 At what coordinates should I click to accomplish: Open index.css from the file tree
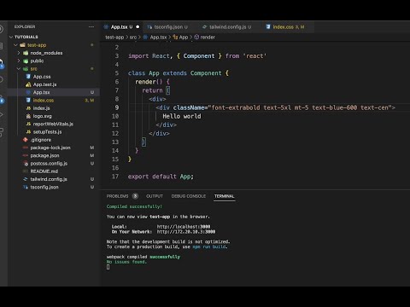[43, 101]
